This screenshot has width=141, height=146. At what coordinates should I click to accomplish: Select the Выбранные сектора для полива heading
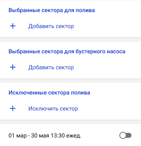pos(52,10)
